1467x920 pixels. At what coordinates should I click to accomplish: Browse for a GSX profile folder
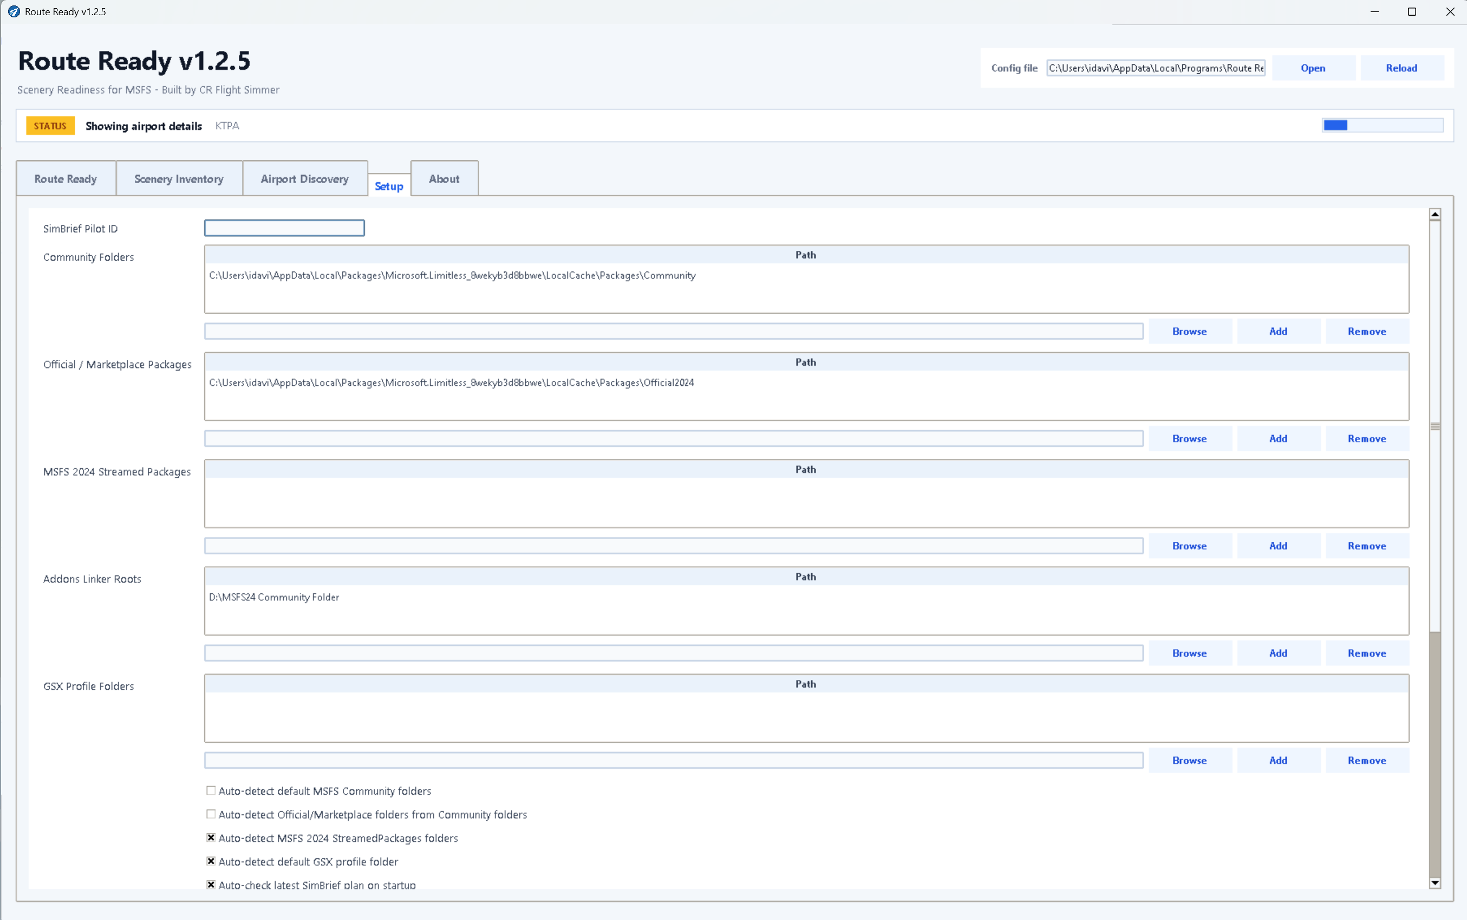pyautogui.click(x=1190, y=761)
